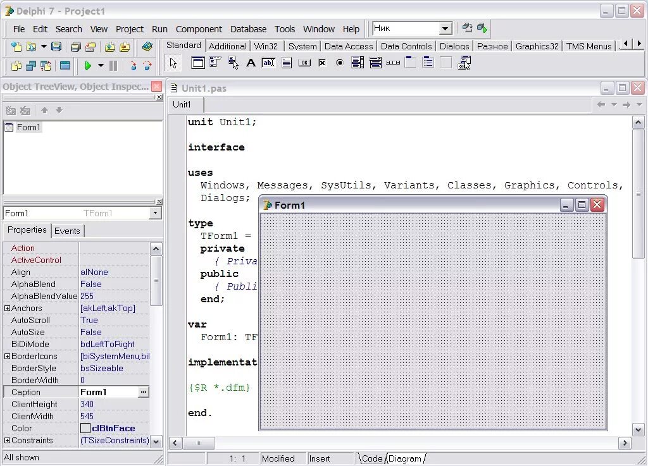
Task: Switch to the Win32 palette tab
Action: [266, 46]
